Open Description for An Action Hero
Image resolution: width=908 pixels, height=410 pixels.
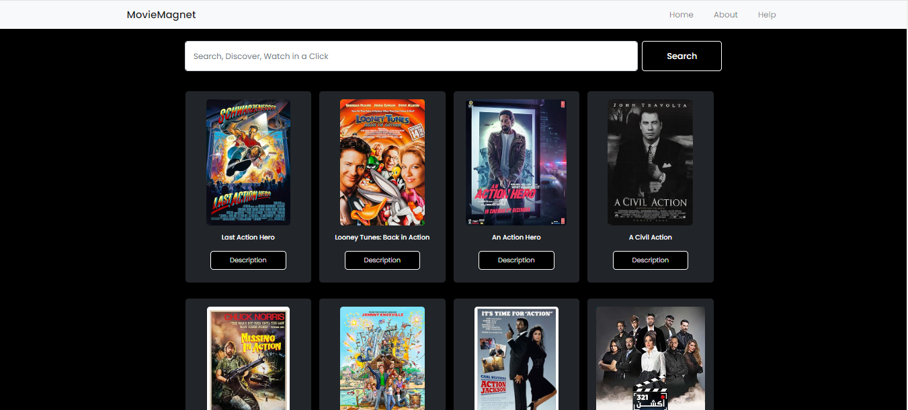[x=516, y=260]
